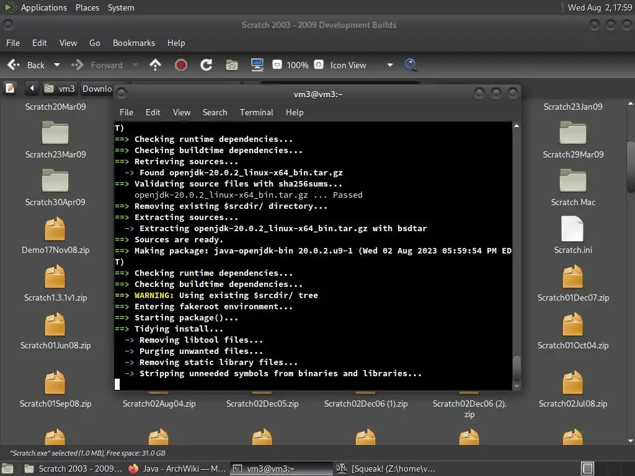Image resolution: width=635 pixels, height=476 pixels.
Task: Click the Forward navigation button
Action: (x=97, y=65)
